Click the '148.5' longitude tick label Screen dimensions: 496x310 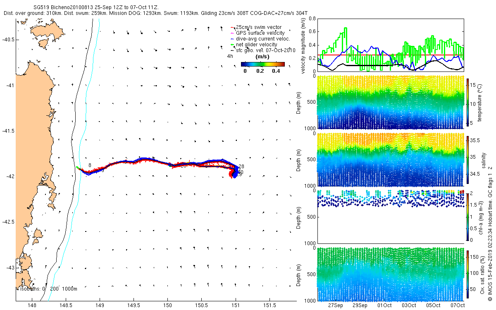tap(65, 305)
